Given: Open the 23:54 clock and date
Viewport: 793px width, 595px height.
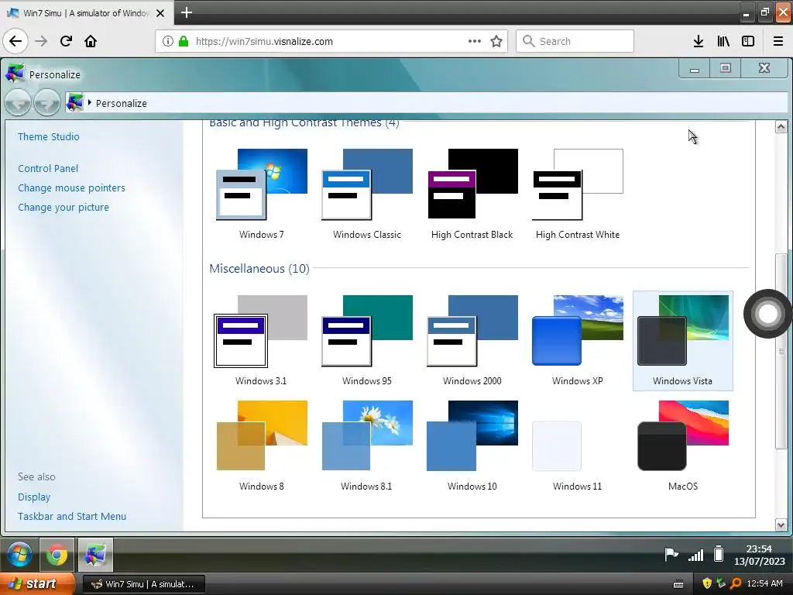Looking at the screenshot, I should coord(759,555).
